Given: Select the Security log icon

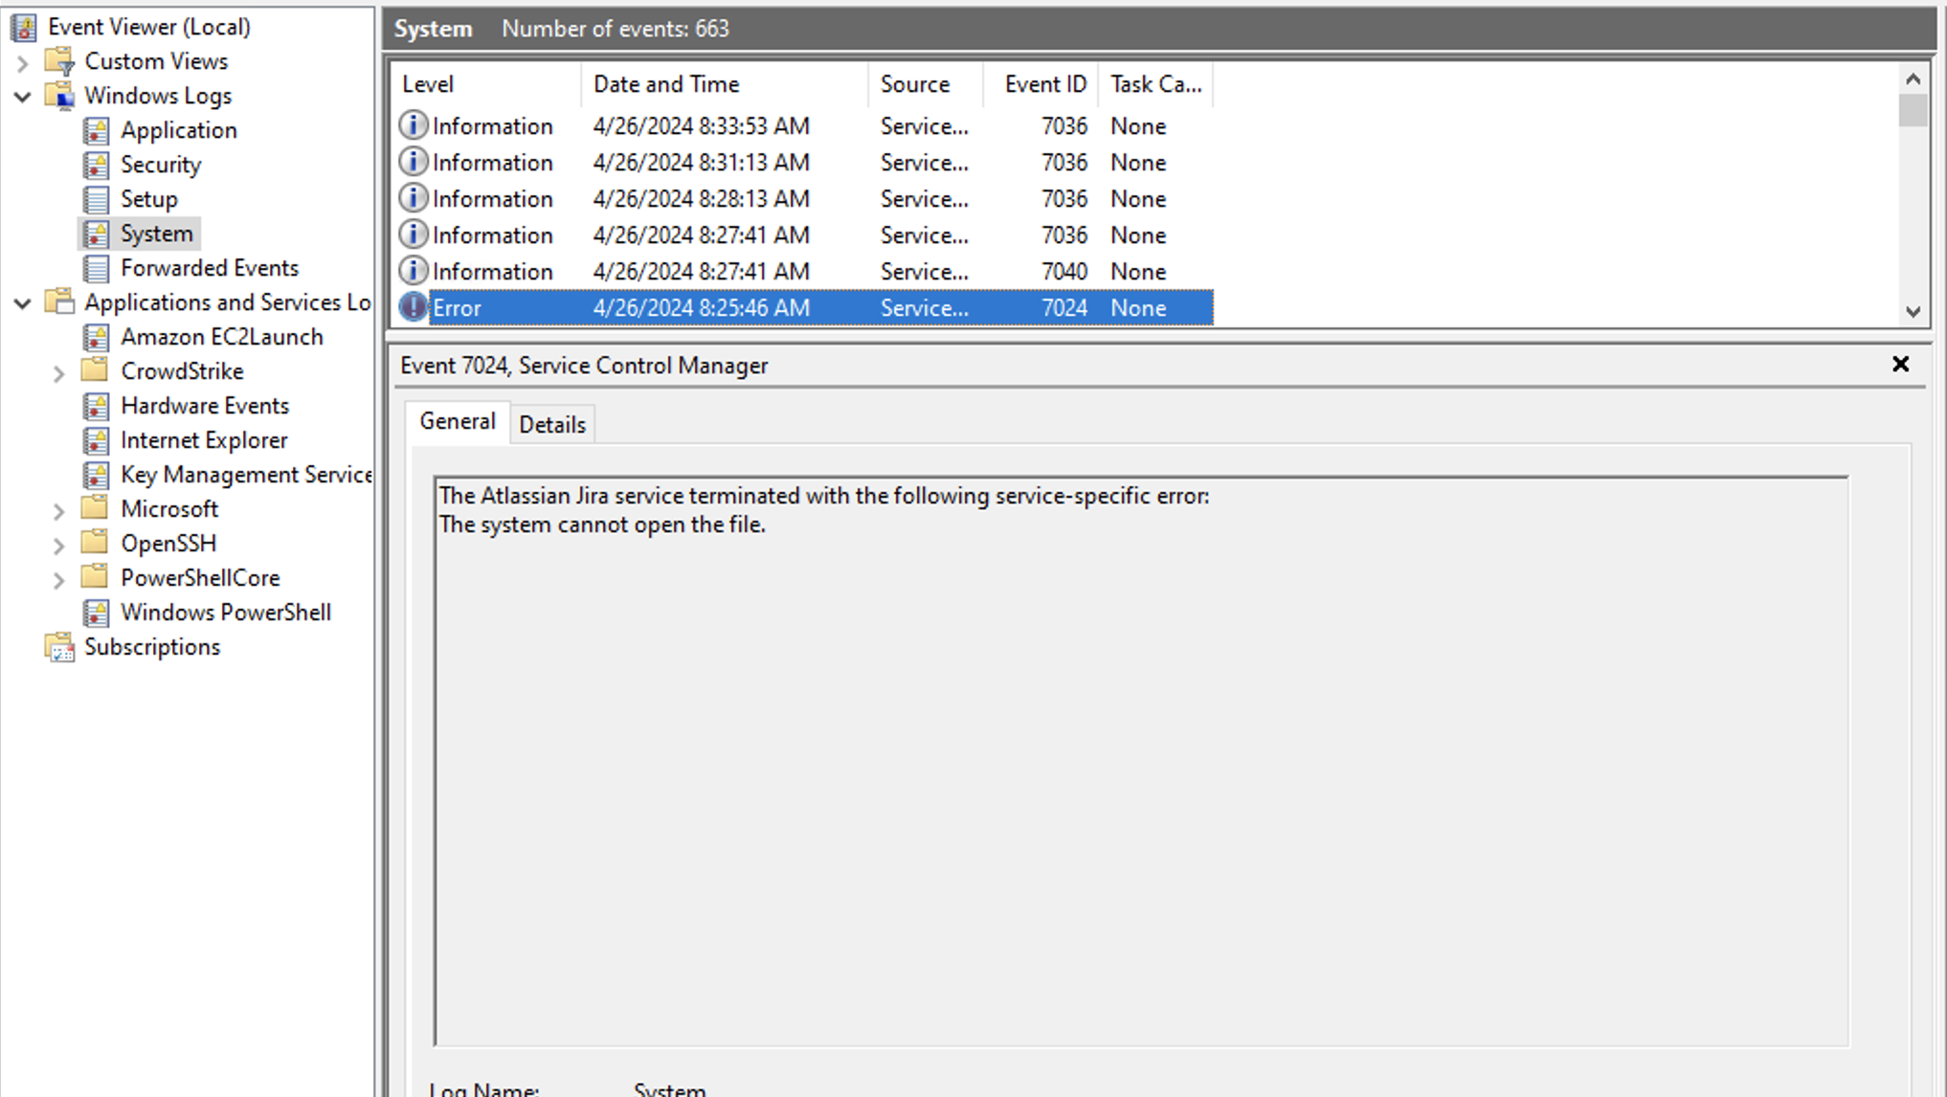Looking at the screenshot, I should [x=96, y=165].
